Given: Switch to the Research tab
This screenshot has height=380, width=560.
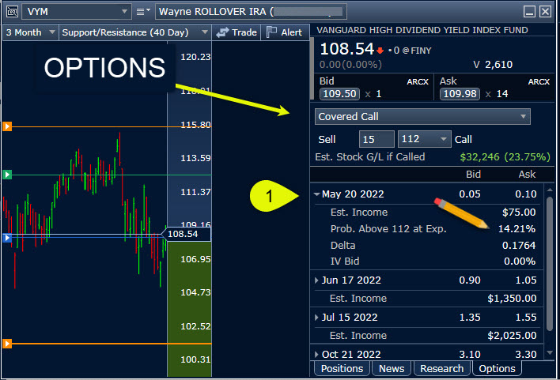Looking at the screenshot, I should pos(441,369).
